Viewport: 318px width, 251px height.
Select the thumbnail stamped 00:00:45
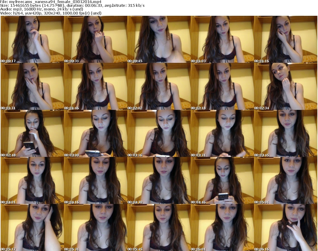[159, 39]
